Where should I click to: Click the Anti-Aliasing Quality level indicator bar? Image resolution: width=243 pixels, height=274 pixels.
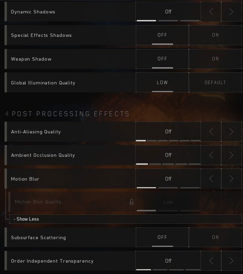pyautogui.click(x=168, y=141)
